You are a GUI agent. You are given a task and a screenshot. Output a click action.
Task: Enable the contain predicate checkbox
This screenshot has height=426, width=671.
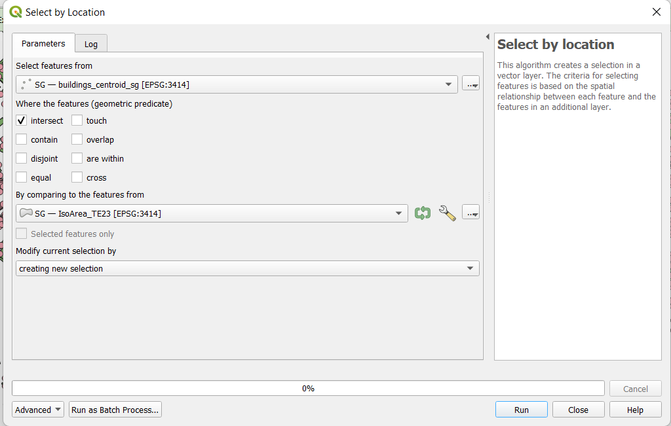(22, 139)
